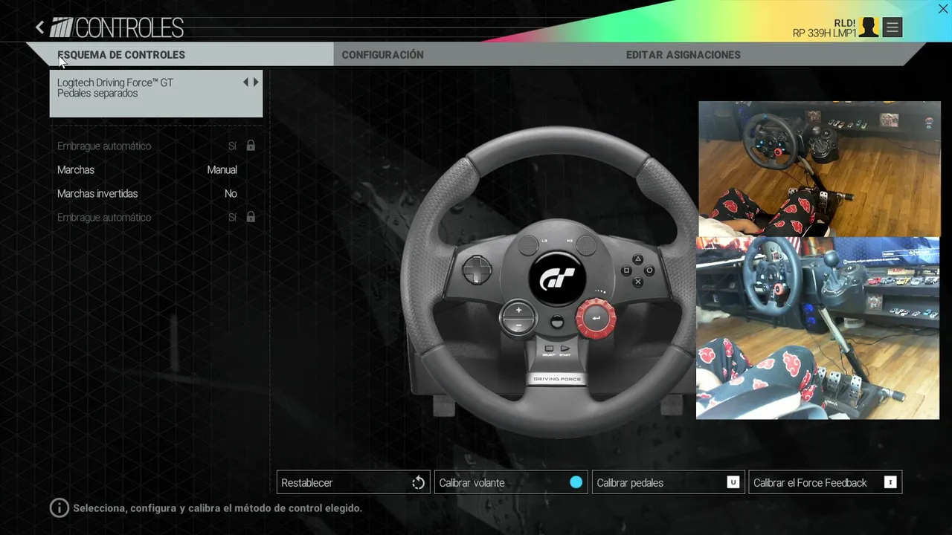952x535 pixels.
Task: Click the RP 339H LMP1 profile text
Action: point(824,33)
